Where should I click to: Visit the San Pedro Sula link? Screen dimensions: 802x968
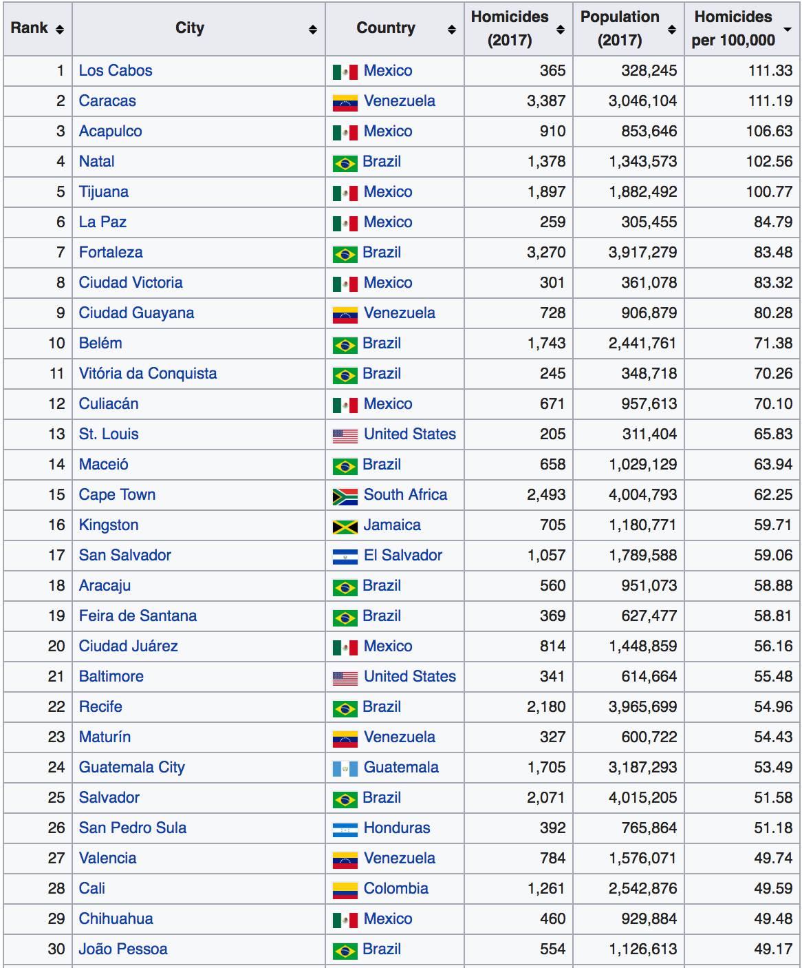132,828
